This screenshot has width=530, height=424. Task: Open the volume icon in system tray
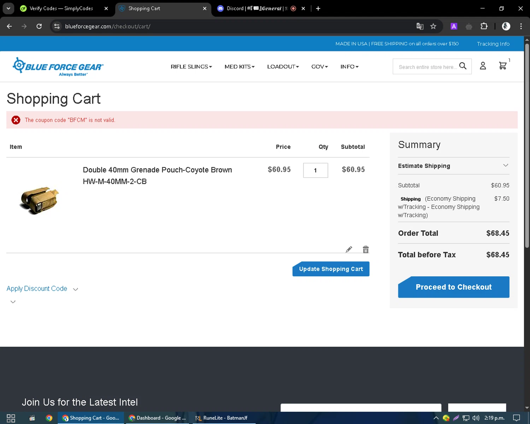(x=476, y=418)
